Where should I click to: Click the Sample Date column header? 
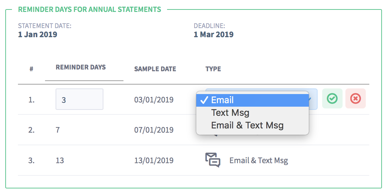[155, 69]
